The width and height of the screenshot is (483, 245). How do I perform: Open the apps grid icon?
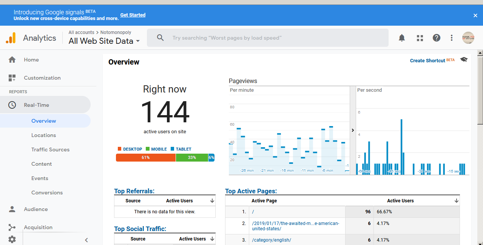coord(420,38)
